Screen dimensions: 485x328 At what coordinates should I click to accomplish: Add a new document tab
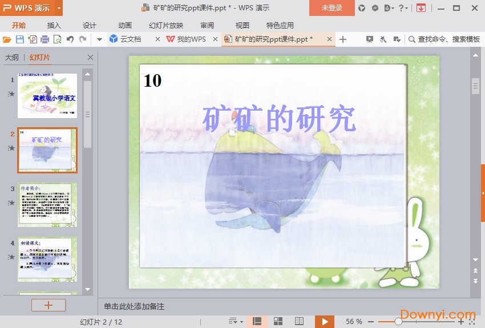click(x=343, y=39)
